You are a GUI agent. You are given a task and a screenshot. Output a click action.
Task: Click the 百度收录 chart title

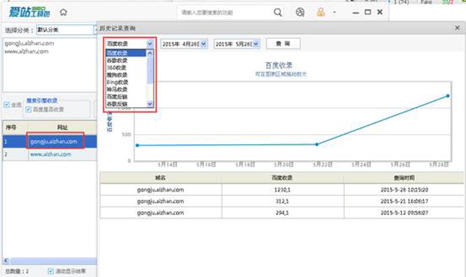point(279,65)
